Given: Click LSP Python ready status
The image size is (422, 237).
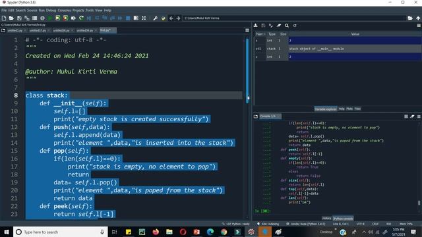Looking at the screenshot, I should coord(236,224).
